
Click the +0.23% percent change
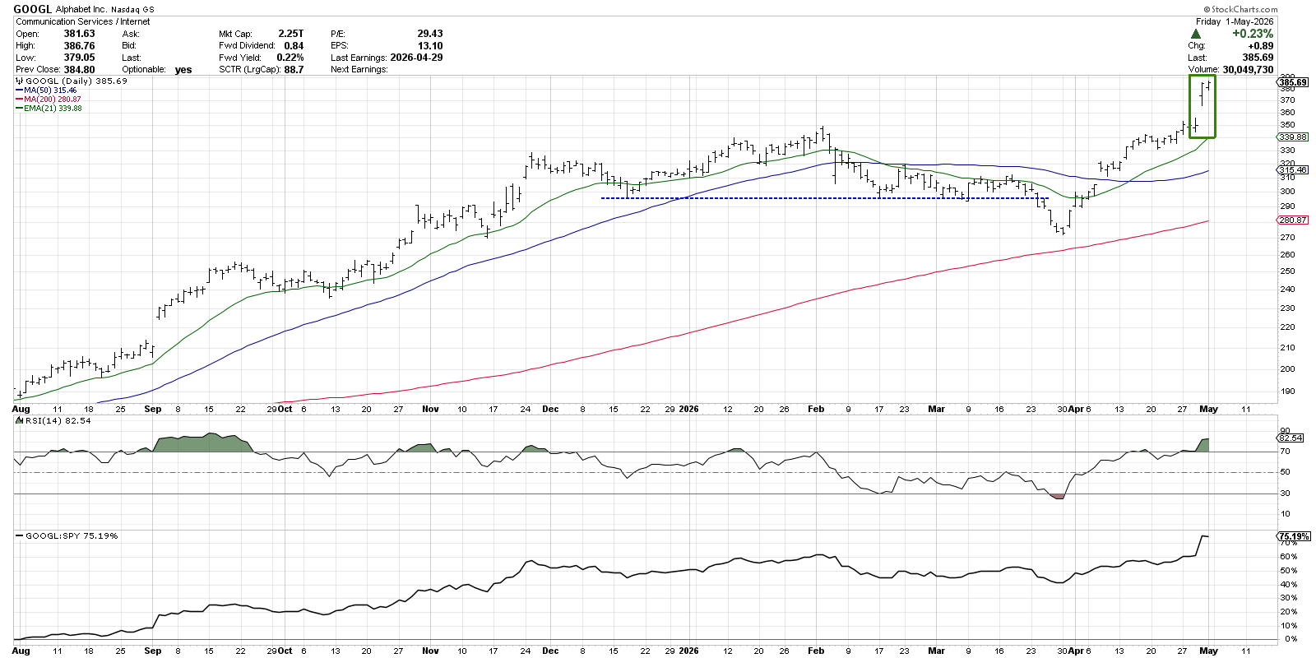click(x=1253, y=34)
